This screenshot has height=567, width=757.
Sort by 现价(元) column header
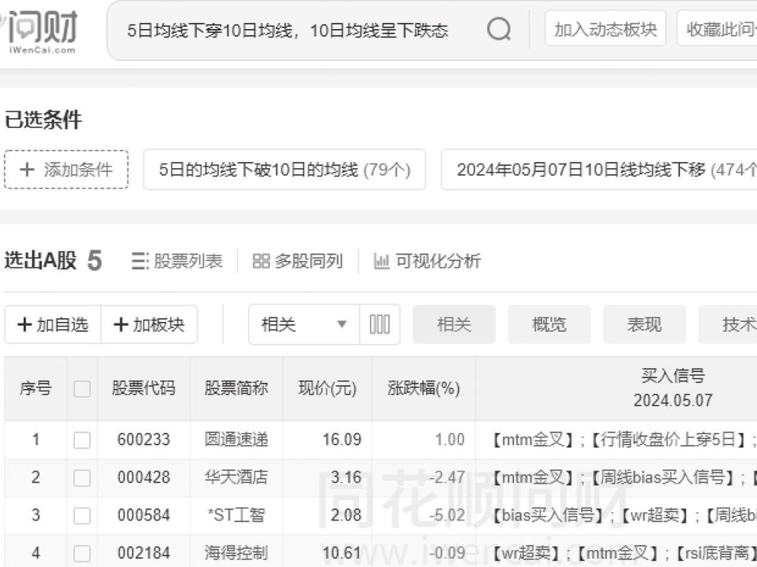(327, 389)
